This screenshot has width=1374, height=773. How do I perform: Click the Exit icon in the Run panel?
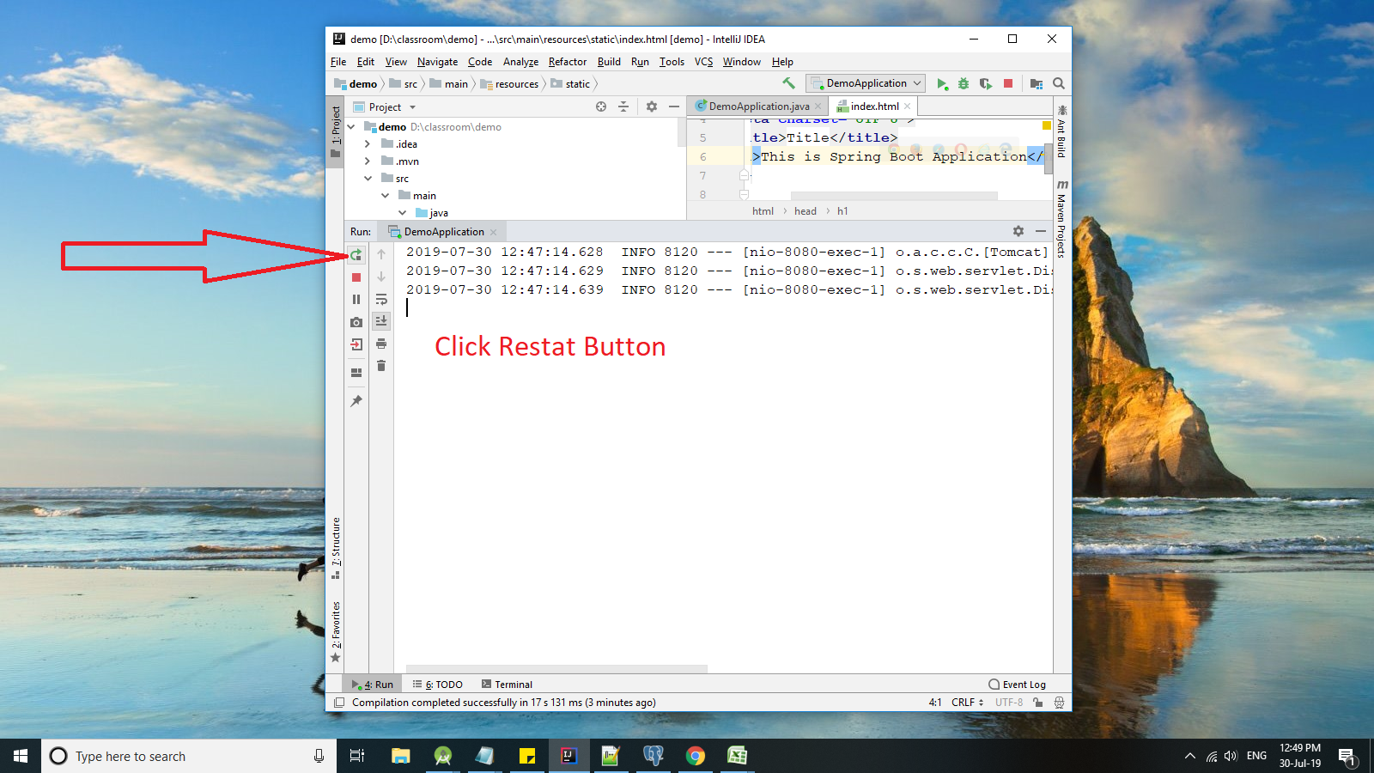356,344
